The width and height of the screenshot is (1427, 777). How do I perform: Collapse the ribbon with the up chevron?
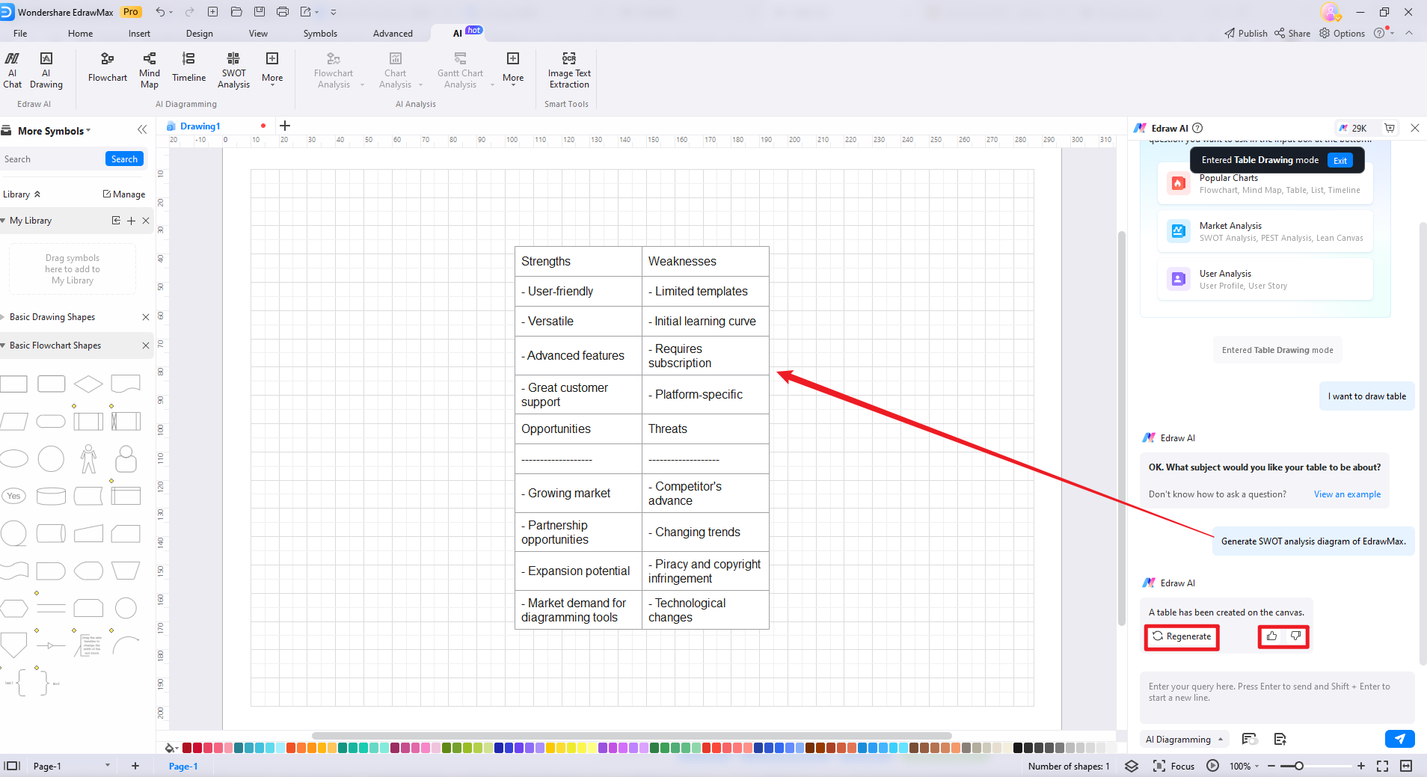[1409, 33]
